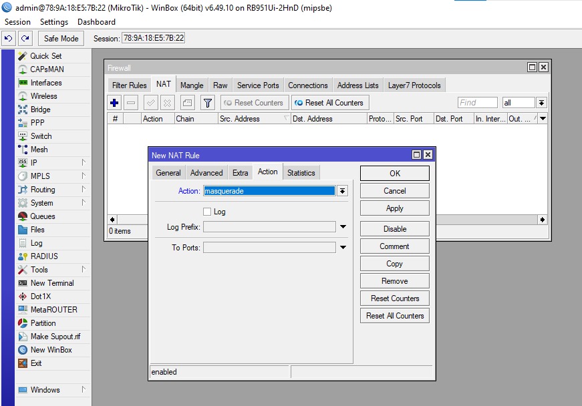Open Log in sidebar menu
582x406 pixels.
click(53, 243)
